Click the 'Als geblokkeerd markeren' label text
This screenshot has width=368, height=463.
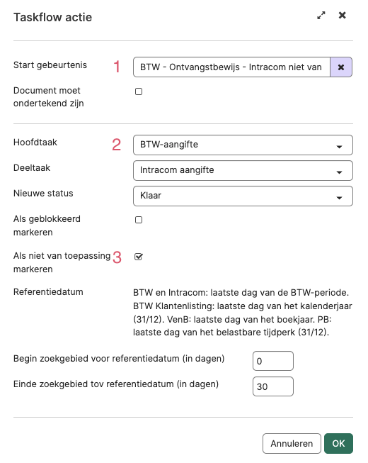click(x=47, y=225)
